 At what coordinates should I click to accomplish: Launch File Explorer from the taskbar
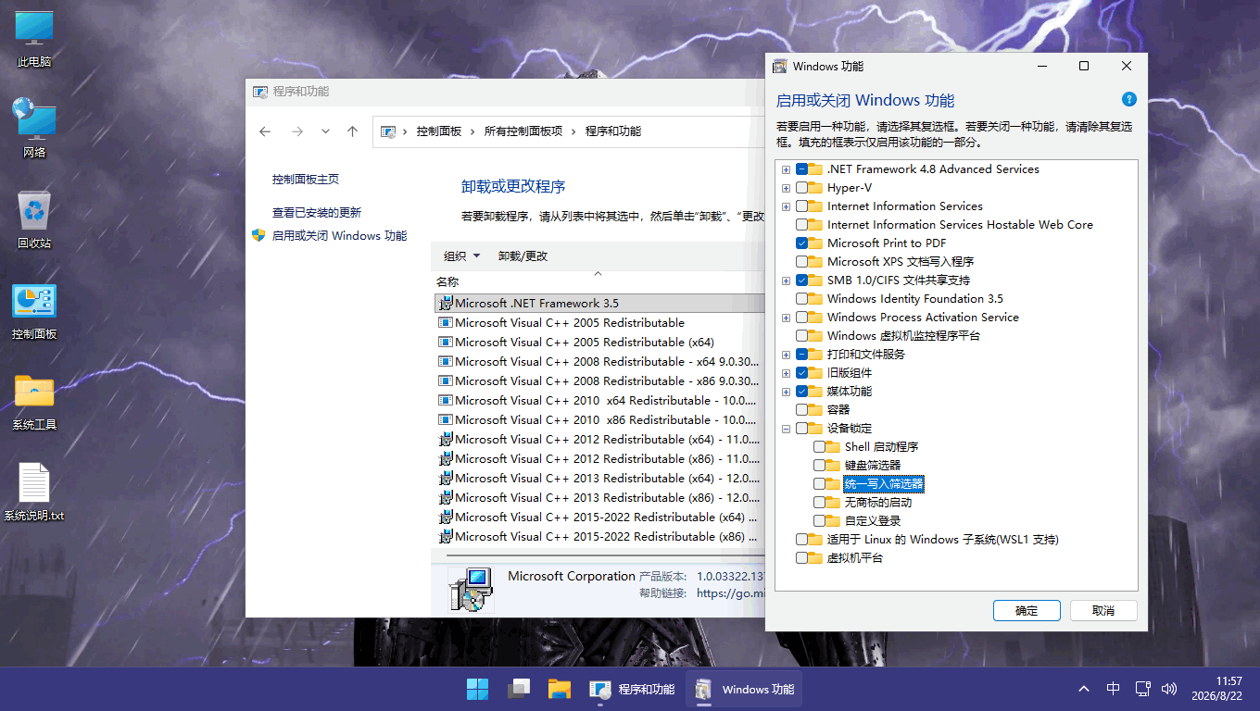(x=559, y=689)
